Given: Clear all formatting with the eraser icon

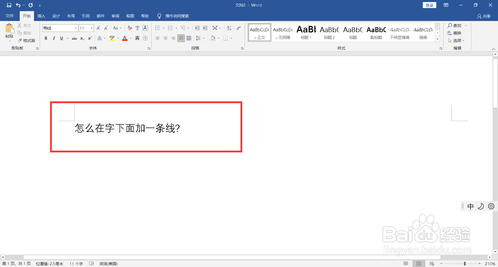Looking at the screenshot, I should 130,28.
